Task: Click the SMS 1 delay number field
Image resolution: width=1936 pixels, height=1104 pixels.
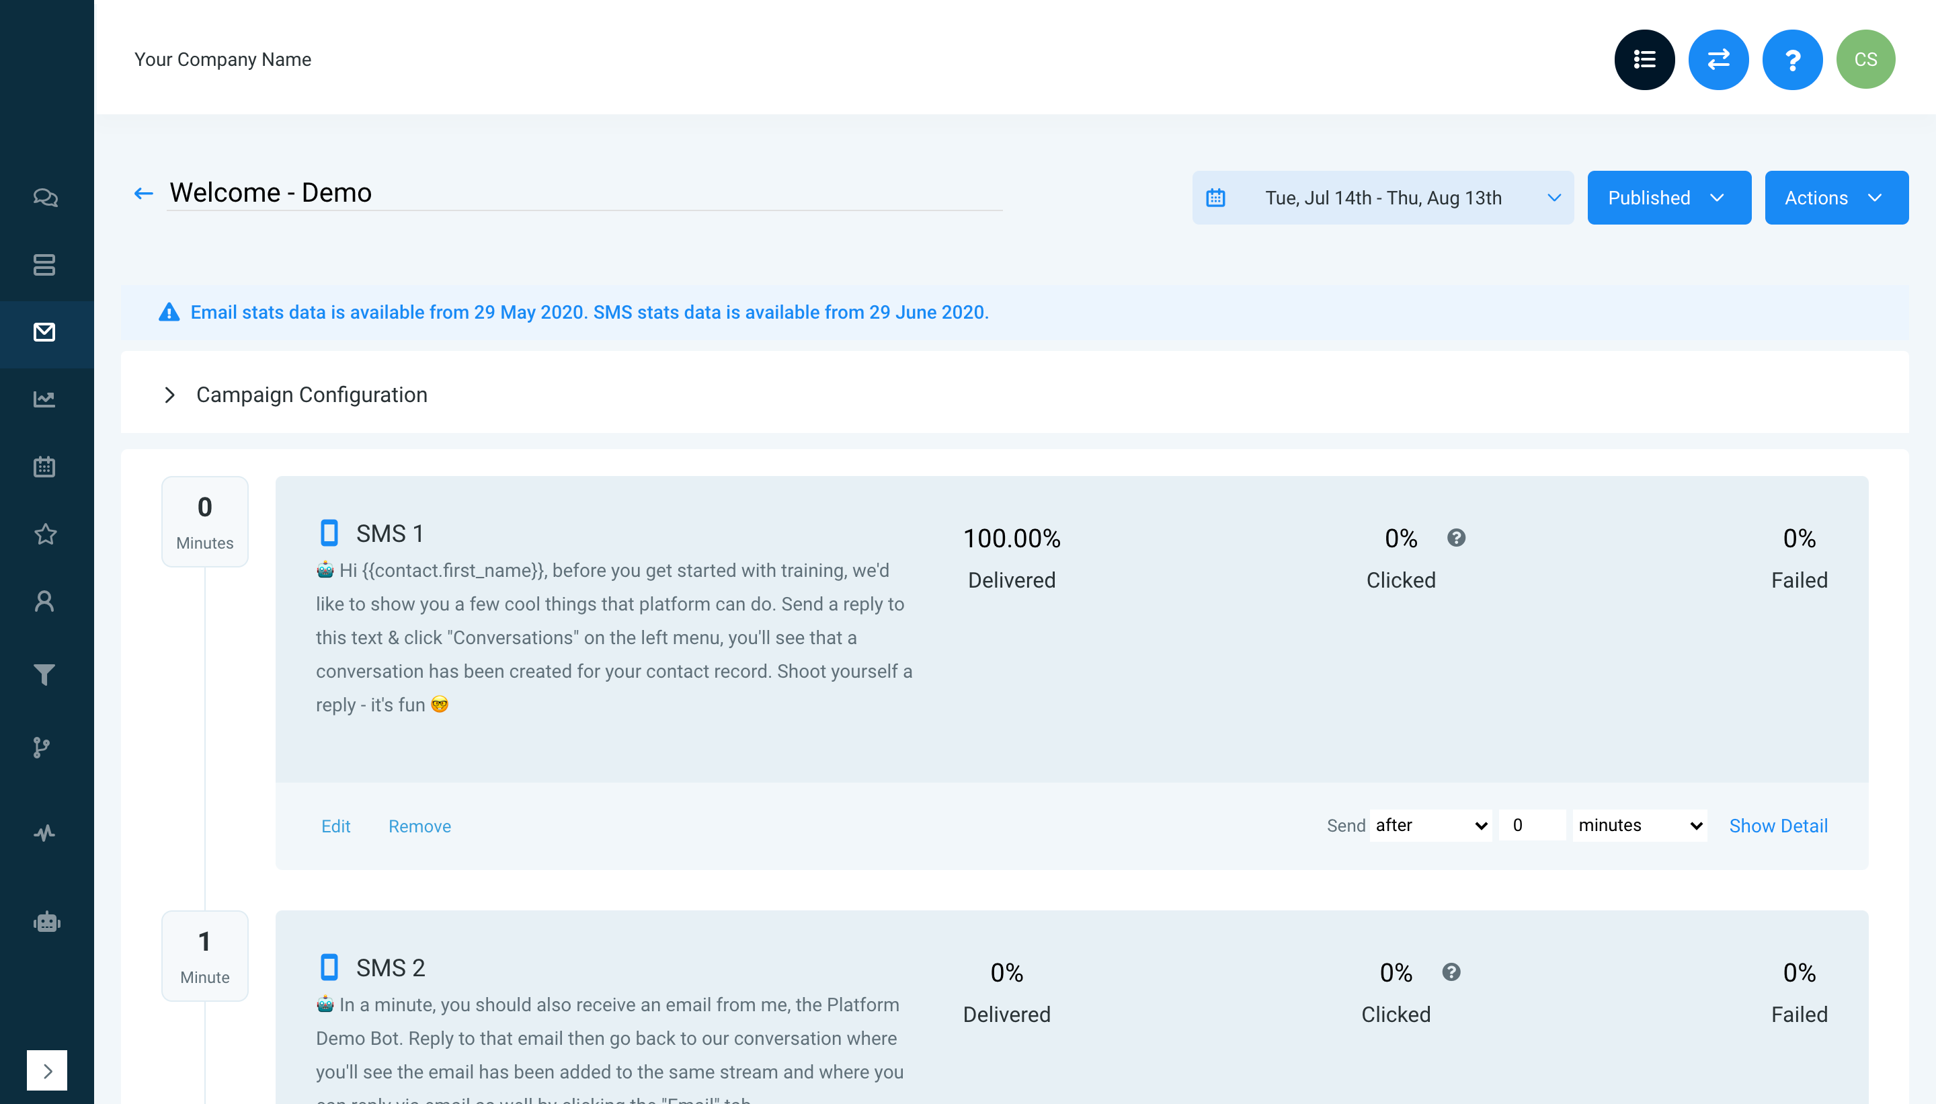Action: tap(1531, 825)
